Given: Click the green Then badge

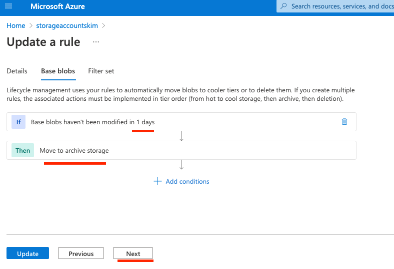Looking at the screenshot, I should pyautogui.click(x=22, y=150).
